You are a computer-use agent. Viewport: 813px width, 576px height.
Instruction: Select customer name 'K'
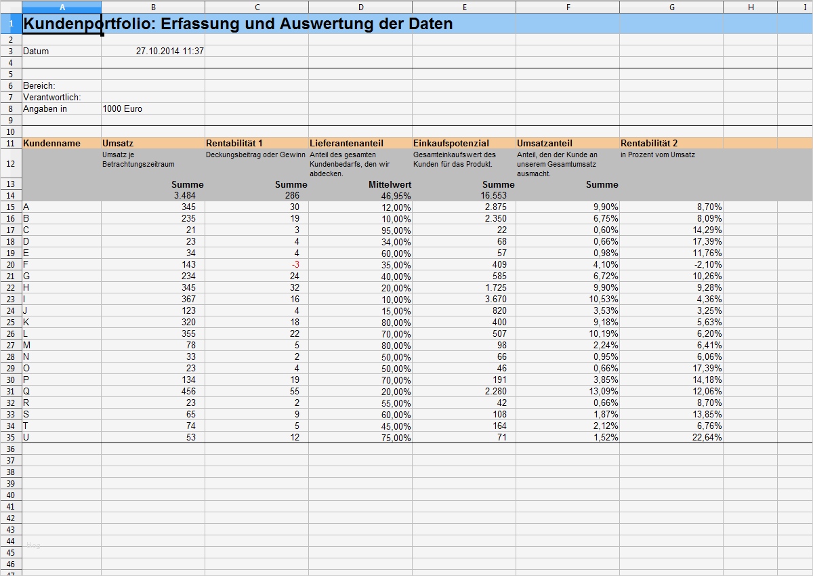[x=62, y=322]
